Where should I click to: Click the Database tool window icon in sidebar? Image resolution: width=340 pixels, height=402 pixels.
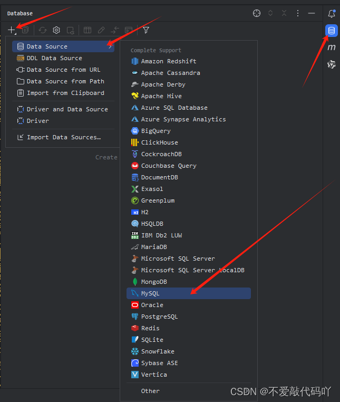pyautogui.click(x=331, y=31)
